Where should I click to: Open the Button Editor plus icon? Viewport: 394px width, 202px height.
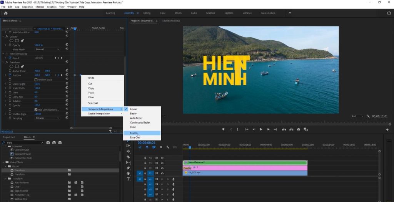[387, 129]
